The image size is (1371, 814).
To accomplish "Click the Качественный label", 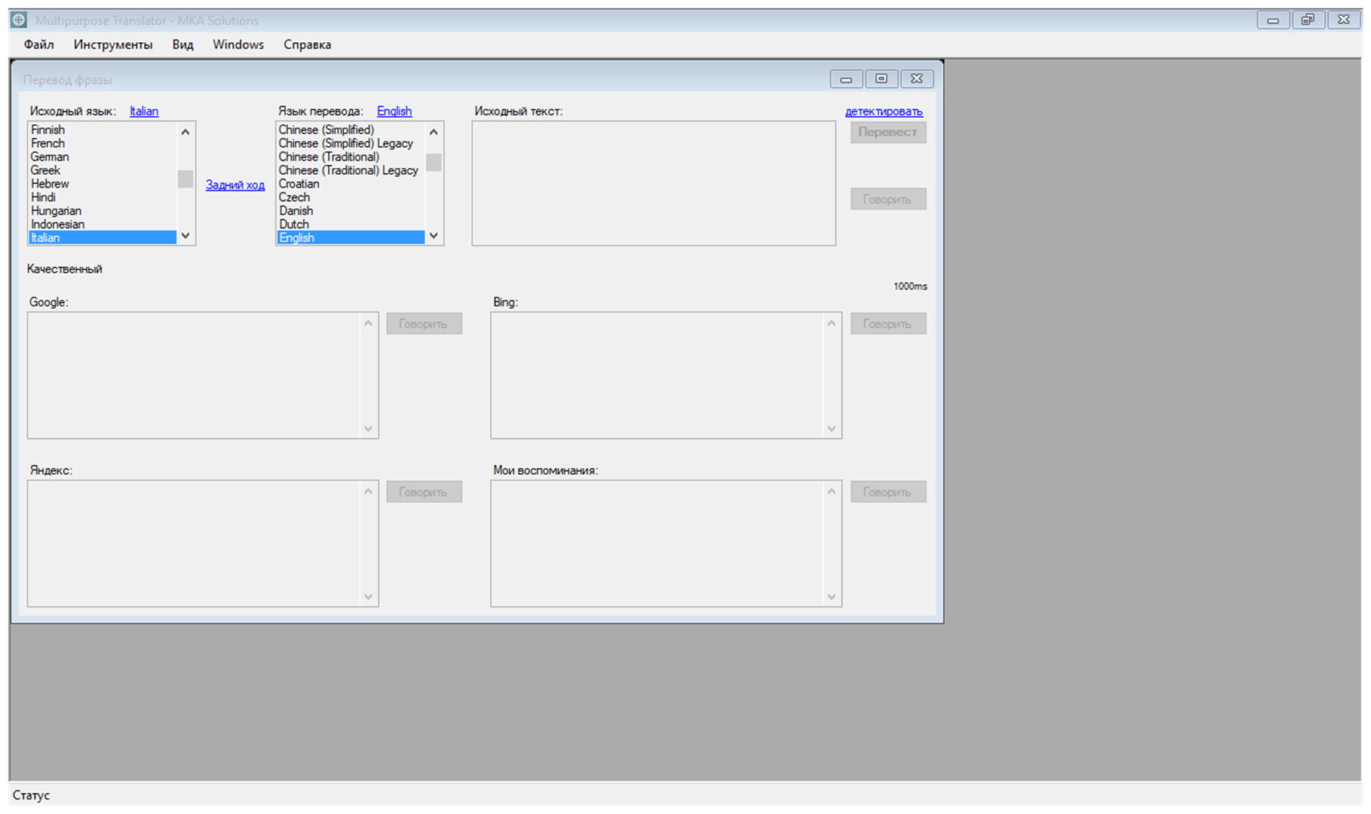I will click(65, 269).
